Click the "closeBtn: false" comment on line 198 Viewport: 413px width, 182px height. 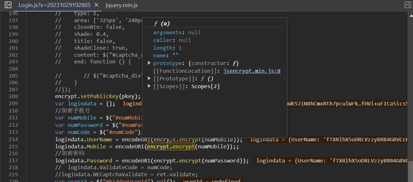[99, 27]
